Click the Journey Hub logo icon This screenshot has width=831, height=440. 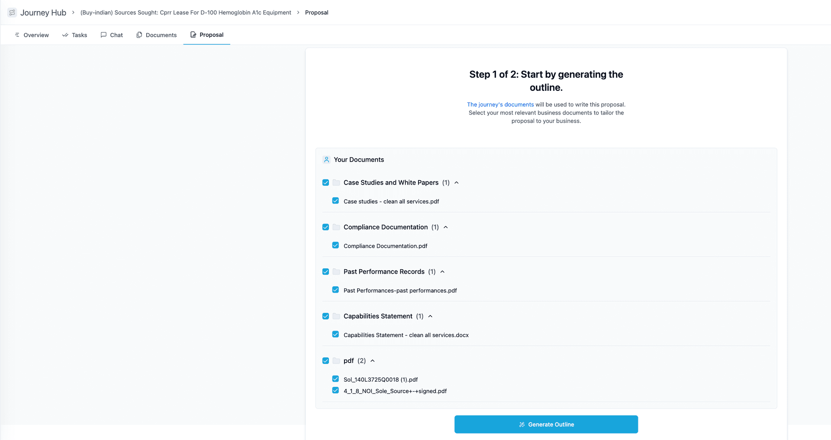coord(12,13)
